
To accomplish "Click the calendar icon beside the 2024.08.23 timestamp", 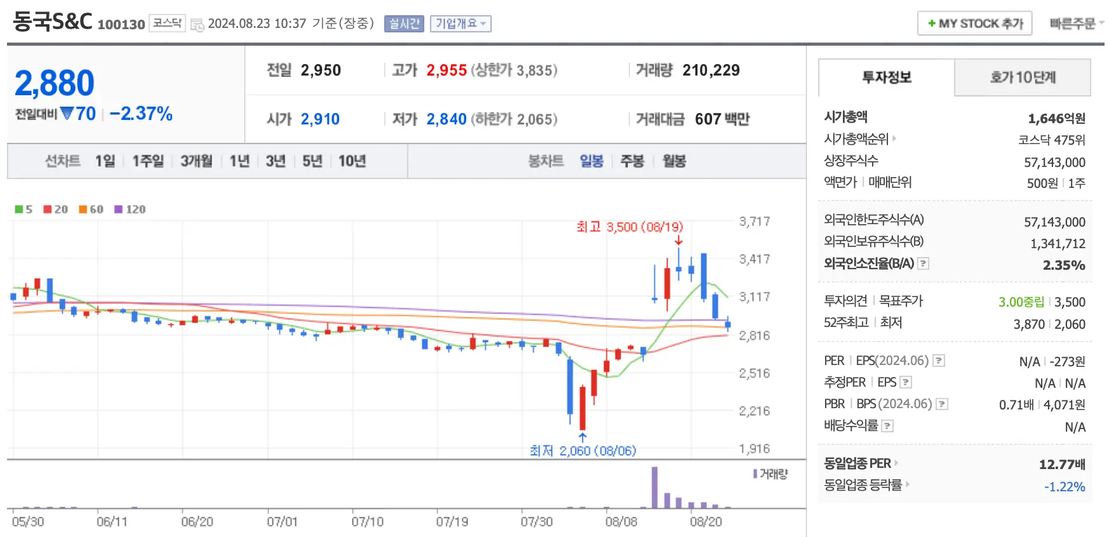I will [x=197, y=25].
